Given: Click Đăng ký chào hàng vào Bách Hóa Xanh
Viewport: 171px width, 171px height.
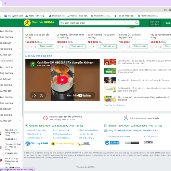Looking at the screenshot, I should [x=133, y=130].
